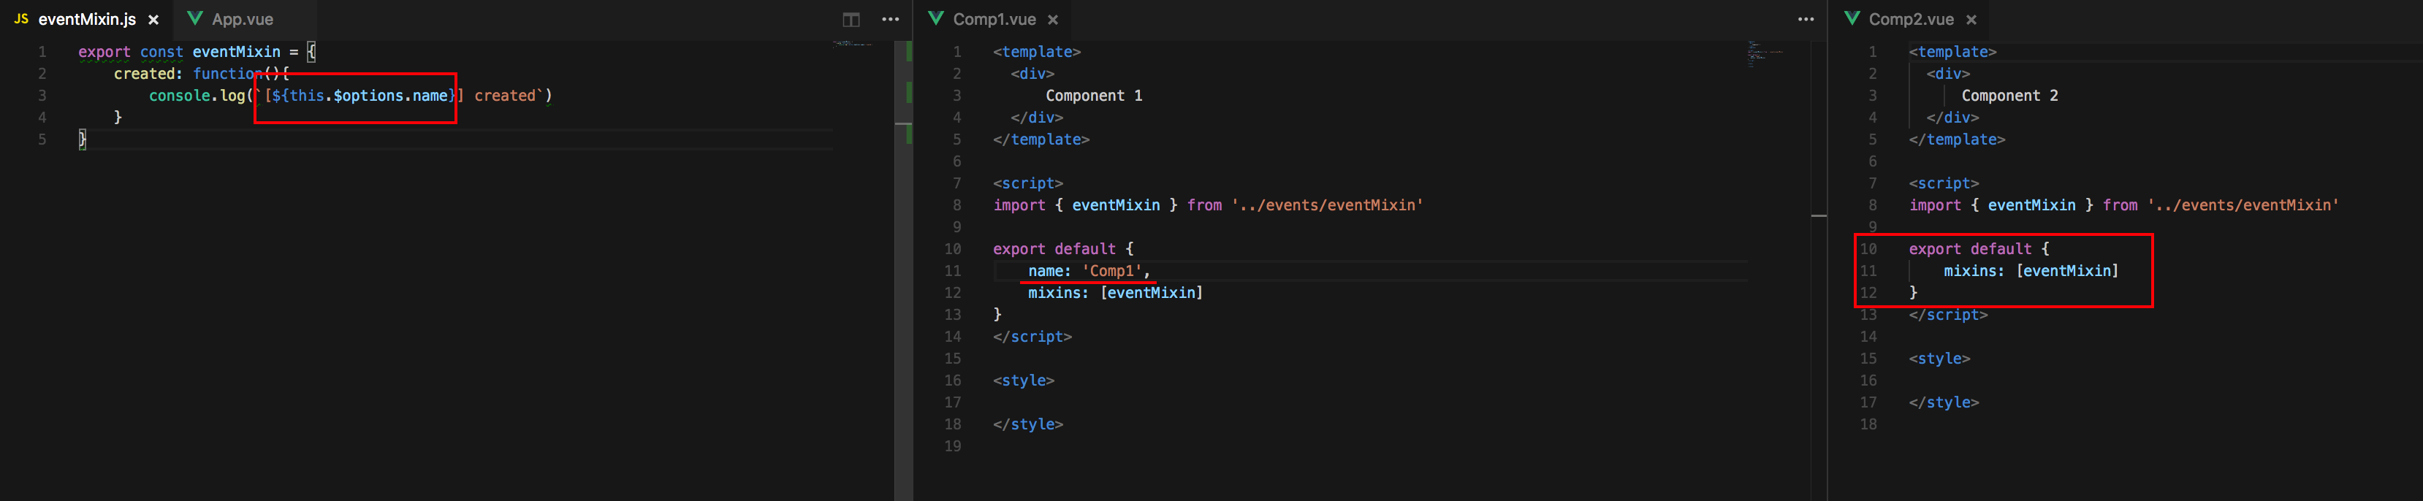The image size is (2423, 501).
Task: Click line number 11 in Comp1.vue gutter
Action: tap(953, 271)
